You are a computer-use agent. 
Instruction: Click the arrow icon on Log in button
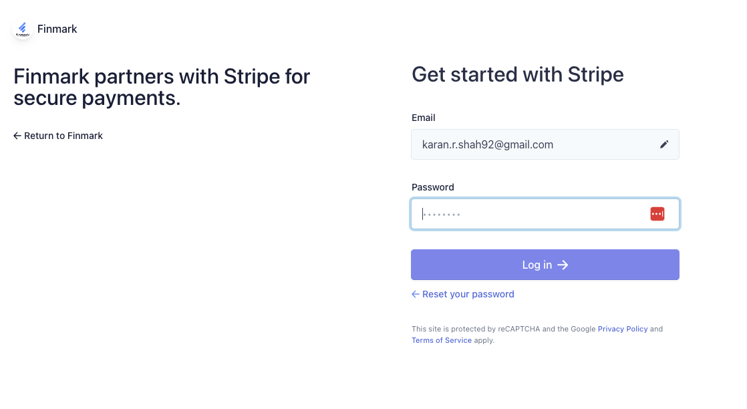point(563,265)
